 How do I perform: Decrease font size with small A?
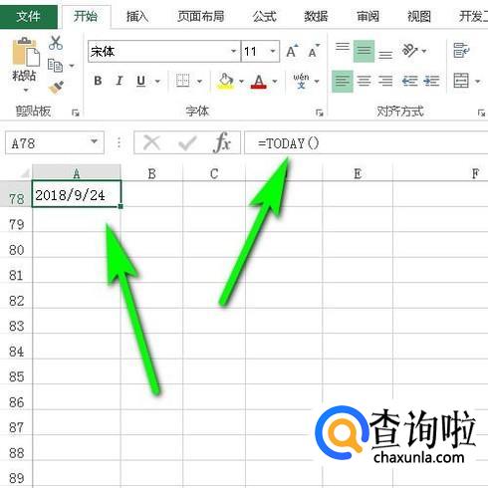coord(314,51)
